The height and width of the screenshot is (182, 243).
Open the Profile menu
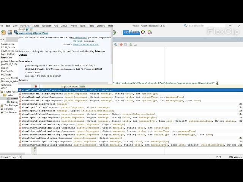click(74, 26)
